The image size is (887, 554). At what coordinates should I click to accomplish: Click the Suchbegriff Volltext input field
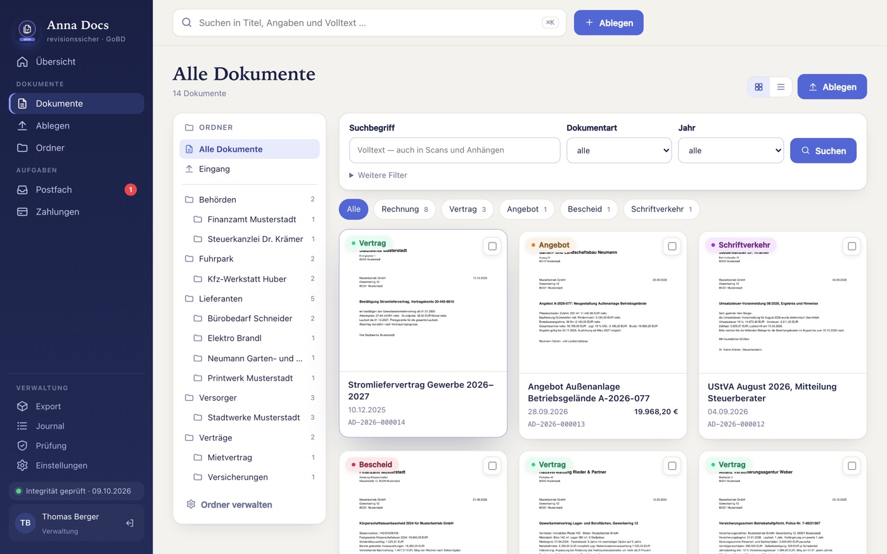pyautogui.click(x=455, y=151)
